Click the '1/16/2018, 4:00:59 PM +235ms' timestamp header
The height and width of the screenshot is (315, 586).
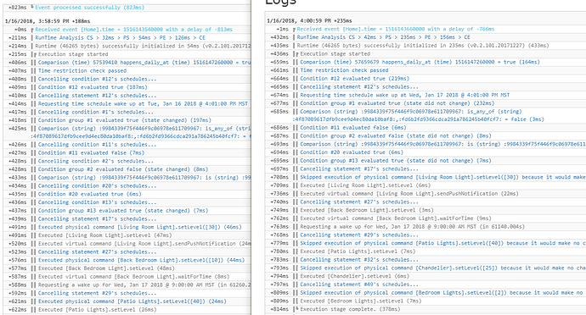[x=309, y=21]
